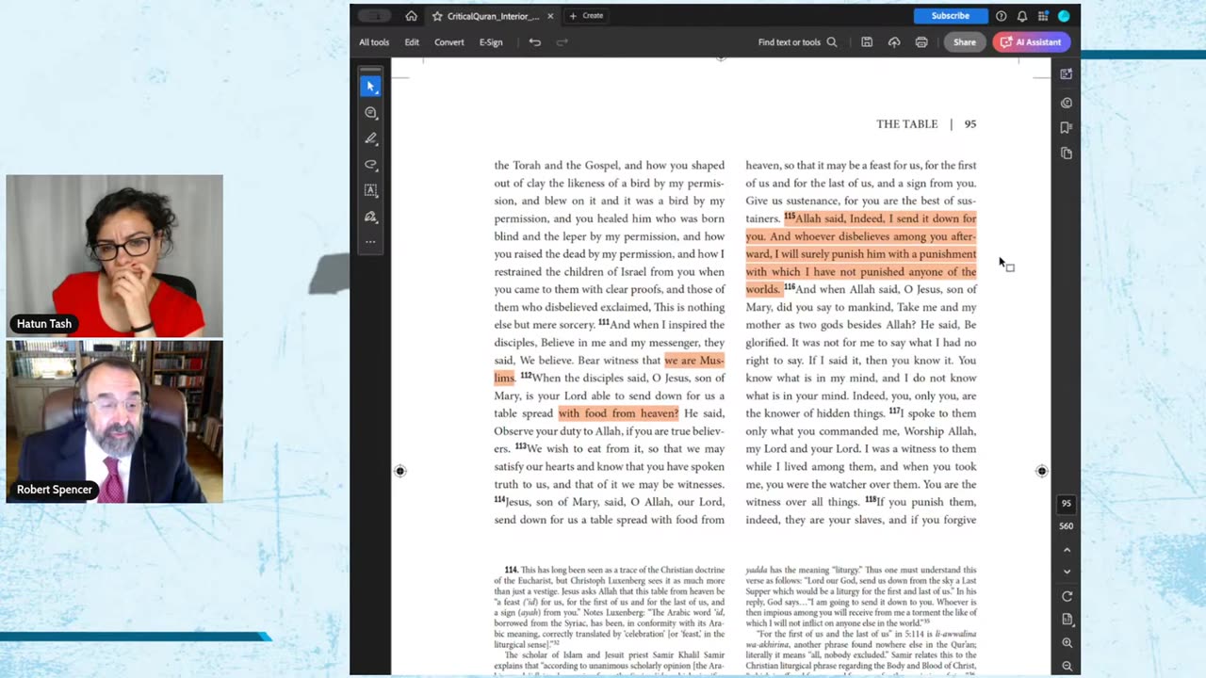1206x678 pixels.
Task: Click the Share button
Action: pyautogui.click(x=964, y=42)
